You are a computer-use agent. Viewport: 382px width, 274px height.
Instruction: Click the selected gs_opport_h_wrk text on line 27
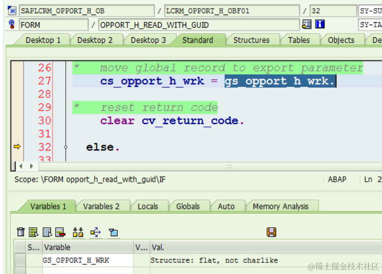click(280, 81)
